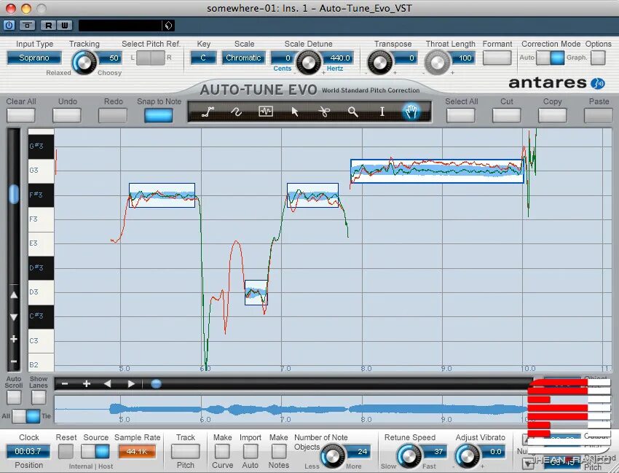Select the Arrow pointer tool
Viewport: 619px width, 473px height.
point(294,112)
